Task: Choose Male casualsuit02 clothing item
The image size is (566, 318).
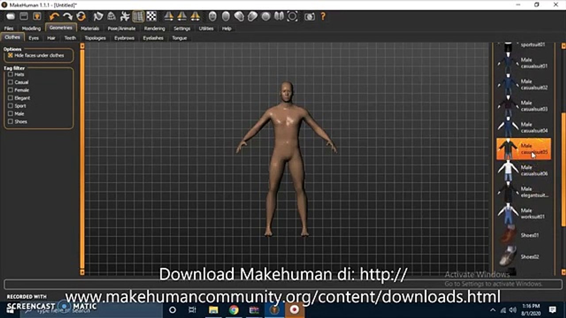Action: click(x=524, y=84)
